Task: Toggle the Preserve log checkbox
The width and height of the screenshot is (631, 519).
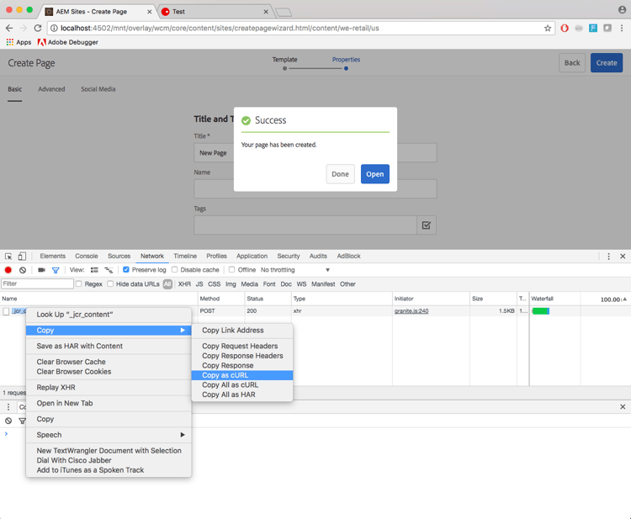Action: [126, 269]
